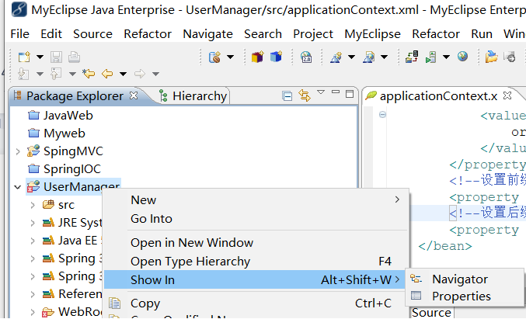The width and height of the screenshot is (526, 319).
Task: Choose Go Into in the context menu
Action: click(256, 219)
